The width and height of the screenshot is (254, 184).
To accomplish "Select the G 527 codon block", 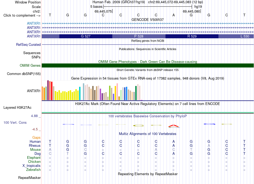I will [x=86, y=36].
